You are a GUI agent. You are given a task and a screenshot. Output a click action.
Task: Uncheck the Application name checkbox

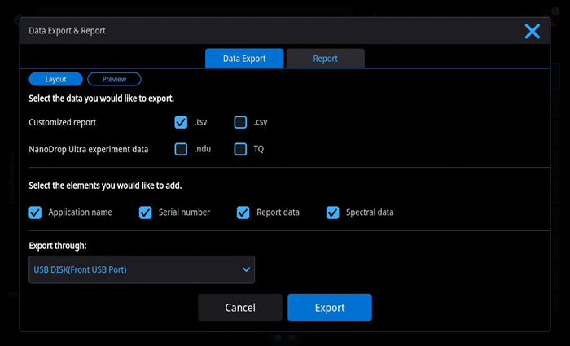coord(35,212)
